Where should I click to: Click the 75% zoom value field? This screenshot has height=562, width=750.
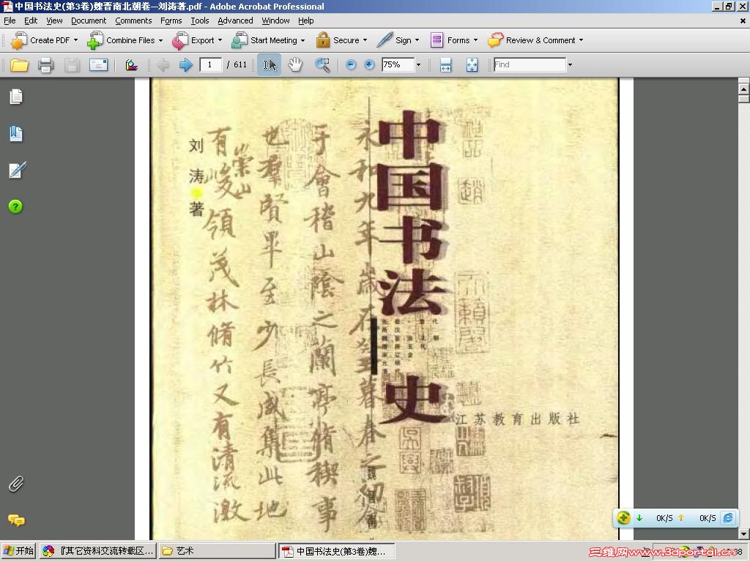pyautogui.click(x=398, y=64)
